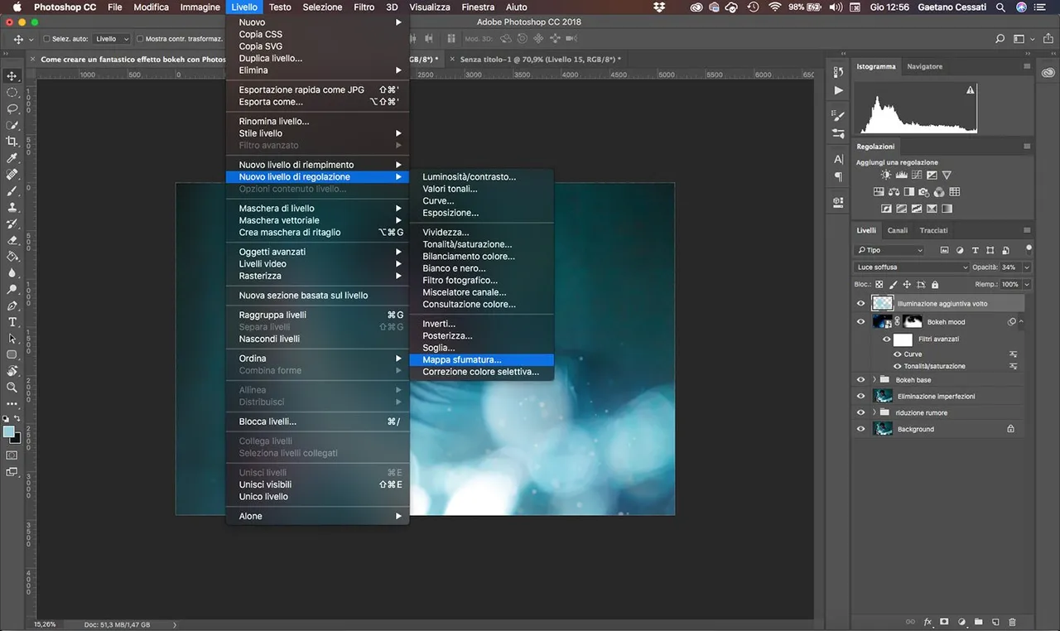Click Curve adjustment in submenu
Image resolution: width=1060 pixels, height=631 pixels.
click(x=438, y=200)
